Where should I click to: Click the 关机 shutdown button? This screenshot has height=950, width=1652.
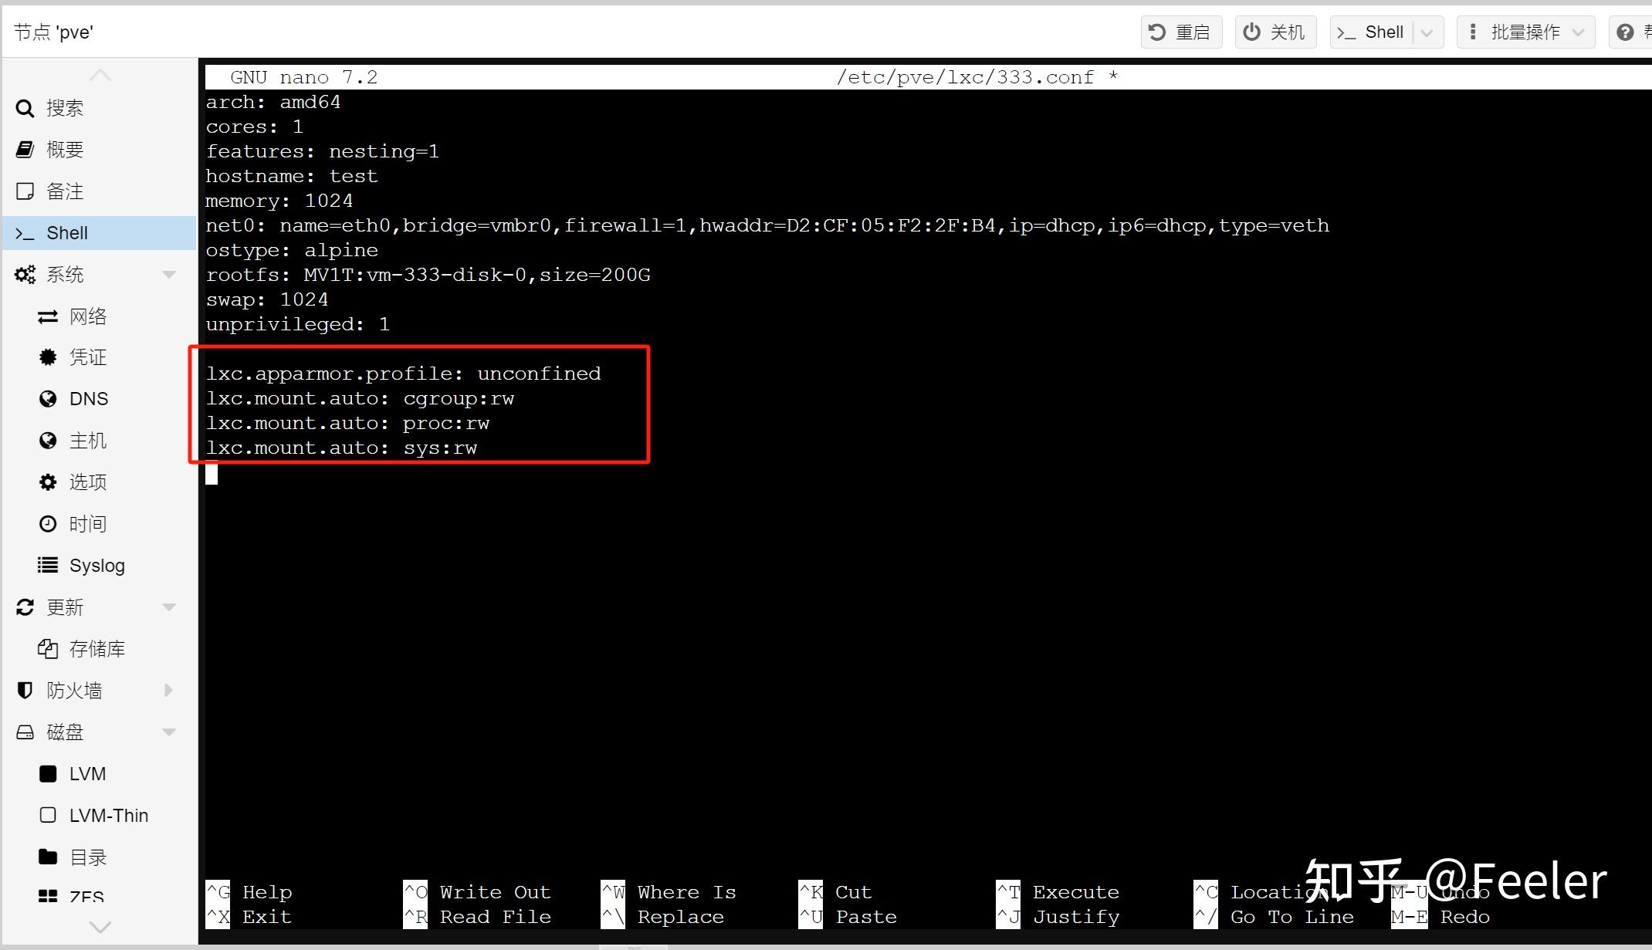[1275, 32]
